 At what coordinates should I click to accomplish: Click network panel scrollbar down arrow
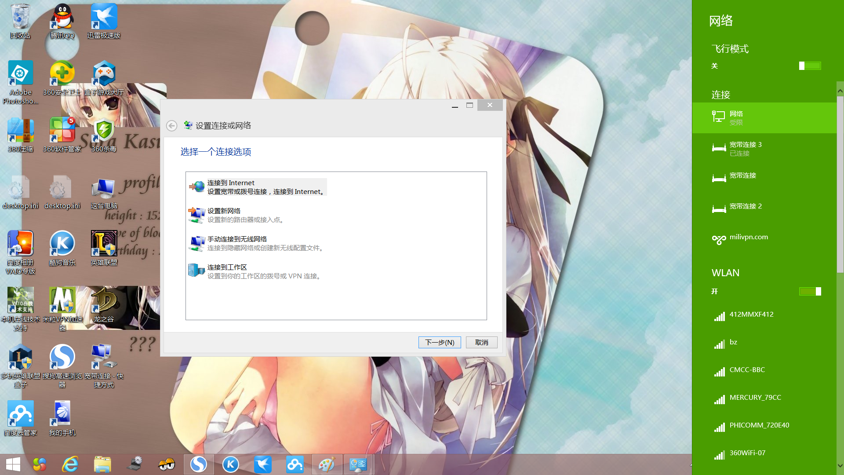coord(840,465)
